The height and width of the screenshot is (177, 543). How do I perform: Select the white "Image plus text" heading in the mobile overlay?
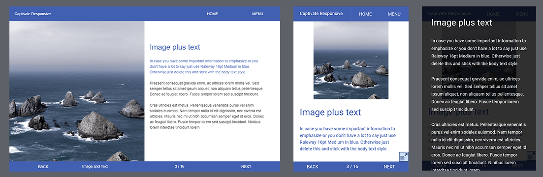coord(462,23)
